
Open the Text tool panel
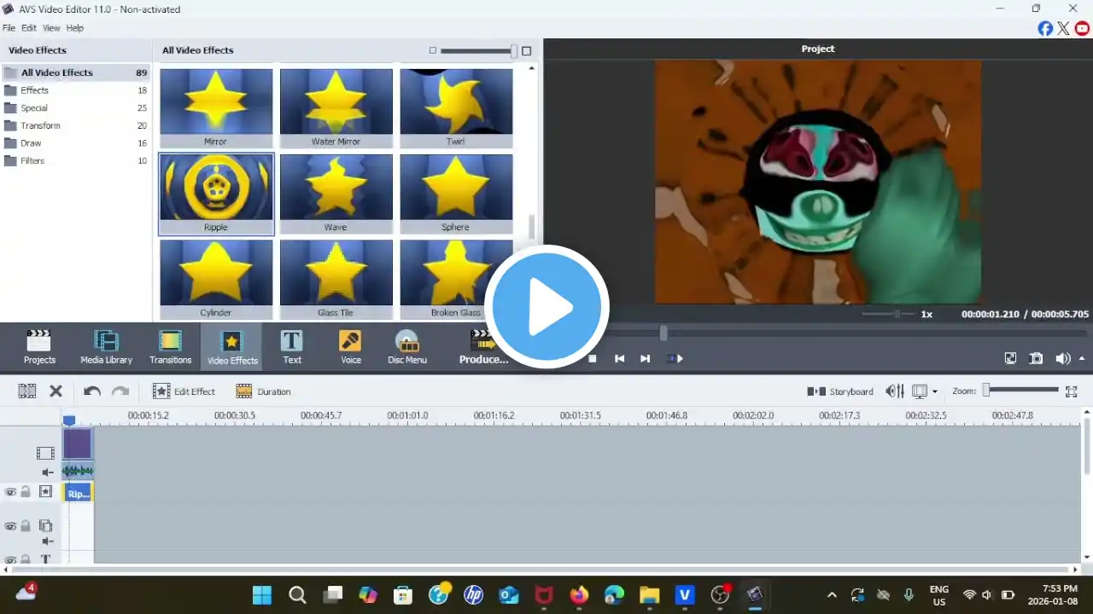pyautogui.click(x=292, y=347)
